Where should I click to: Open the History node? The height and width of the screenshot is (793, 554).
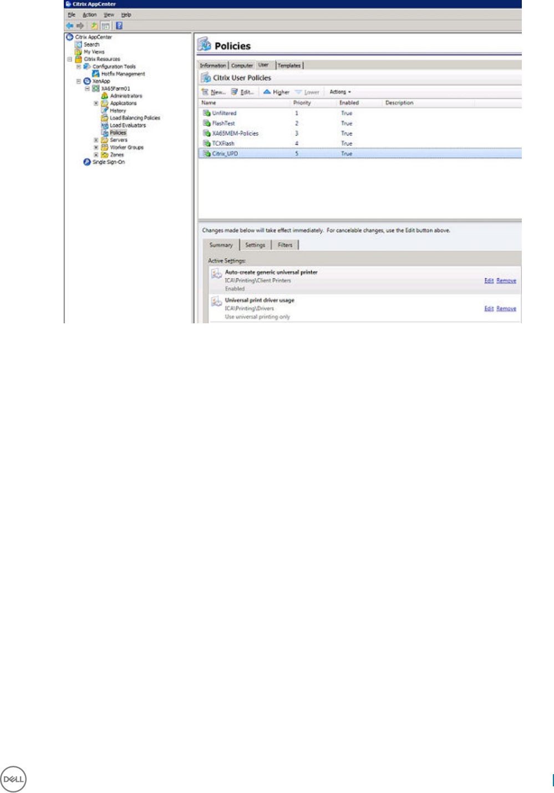pyautogui.click(x=118, y=110)
